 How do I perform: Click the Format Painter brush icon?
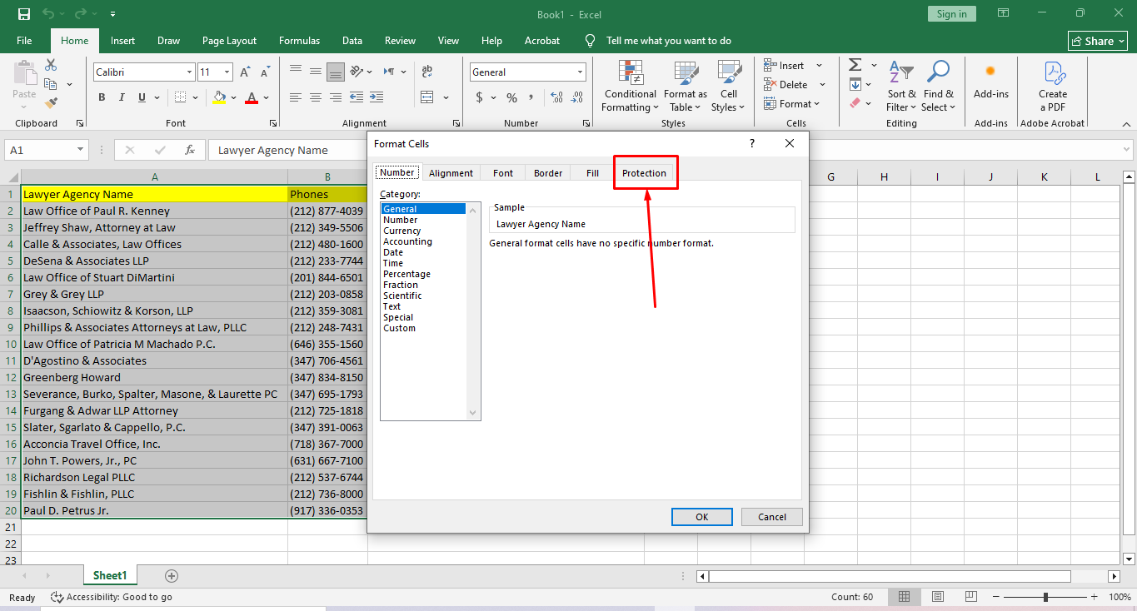point(51,103)
